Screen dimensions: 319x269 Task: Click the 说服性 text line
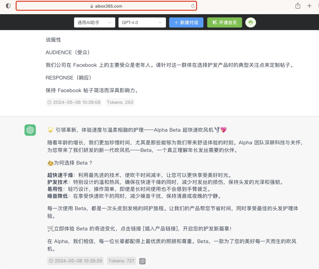coord(53,40)
